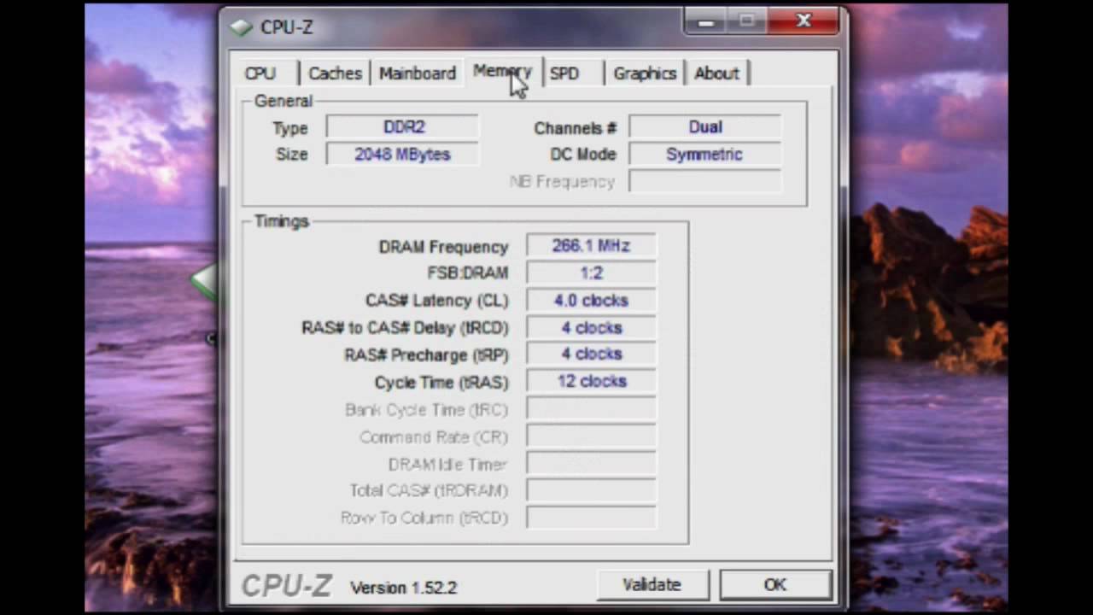
Task: Select the 1:2 FSB:DRAM ratio value
Action: click(591, 273)
